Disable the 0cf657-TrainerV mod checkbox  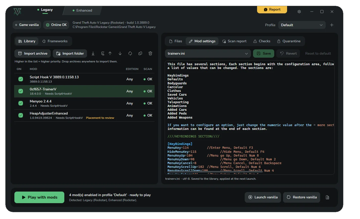[x=21, y=91]
